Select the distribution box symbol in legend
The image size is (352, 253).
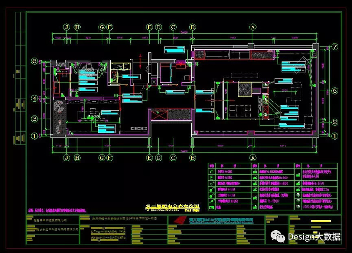(212, 206)
